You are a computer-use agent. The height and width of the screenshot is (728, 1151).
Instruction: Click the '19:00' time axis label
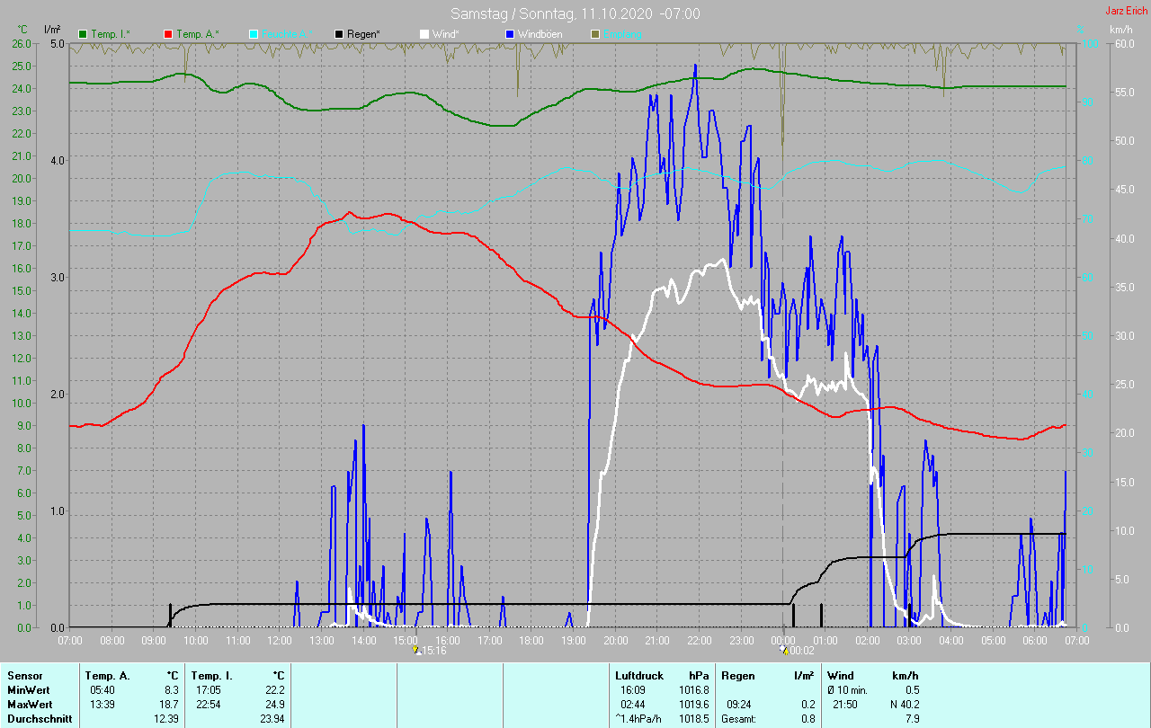coord(574,641)
